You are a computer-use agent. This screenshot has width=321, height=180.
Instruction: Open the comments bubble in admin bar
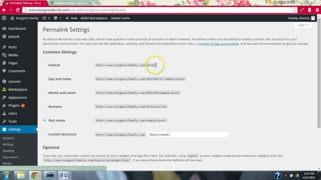pyautogui.click(x=57, y=18)
